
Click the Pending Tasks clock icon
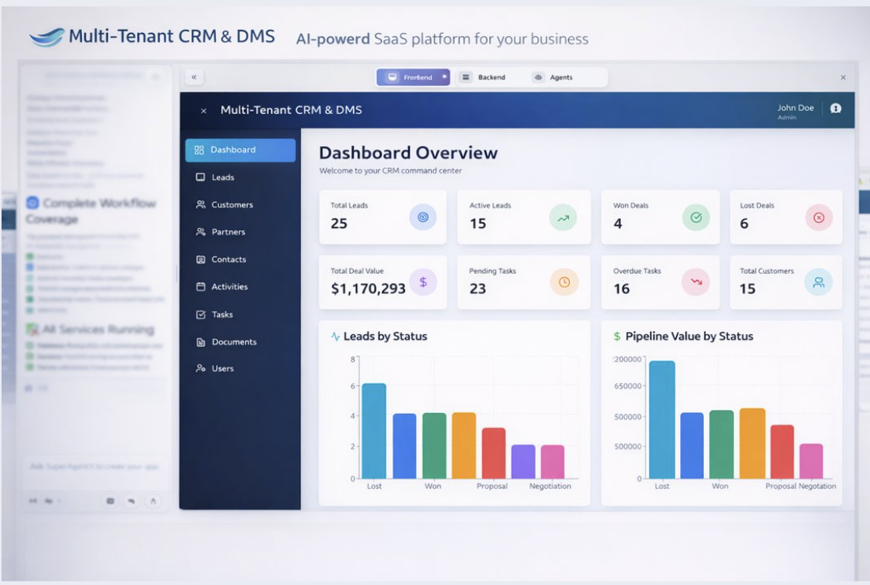(563, 281)
